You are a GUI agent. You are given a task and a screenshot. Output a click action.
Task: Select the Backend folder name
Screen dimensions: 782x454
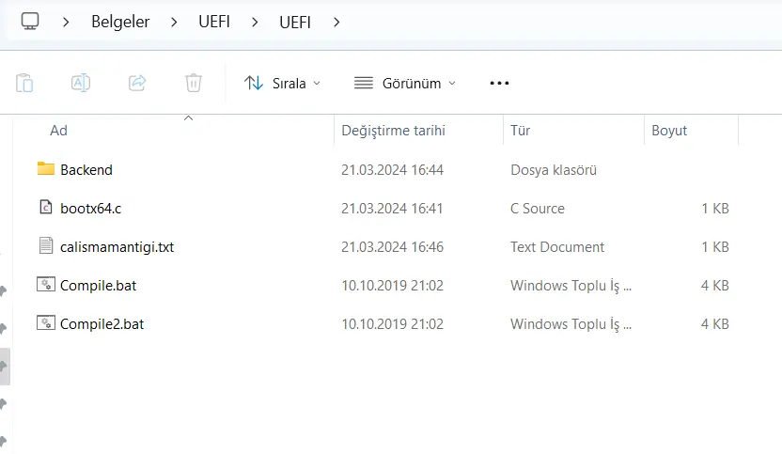point(86,170)
